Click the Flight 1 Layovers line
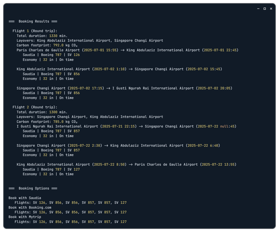 coord(90,41)
